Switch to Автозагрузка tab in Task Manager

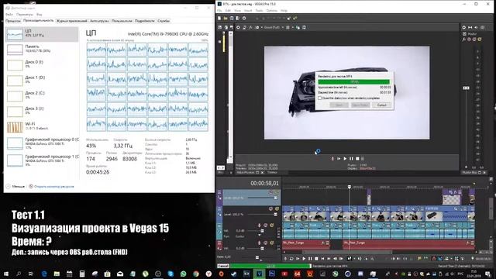99,21
